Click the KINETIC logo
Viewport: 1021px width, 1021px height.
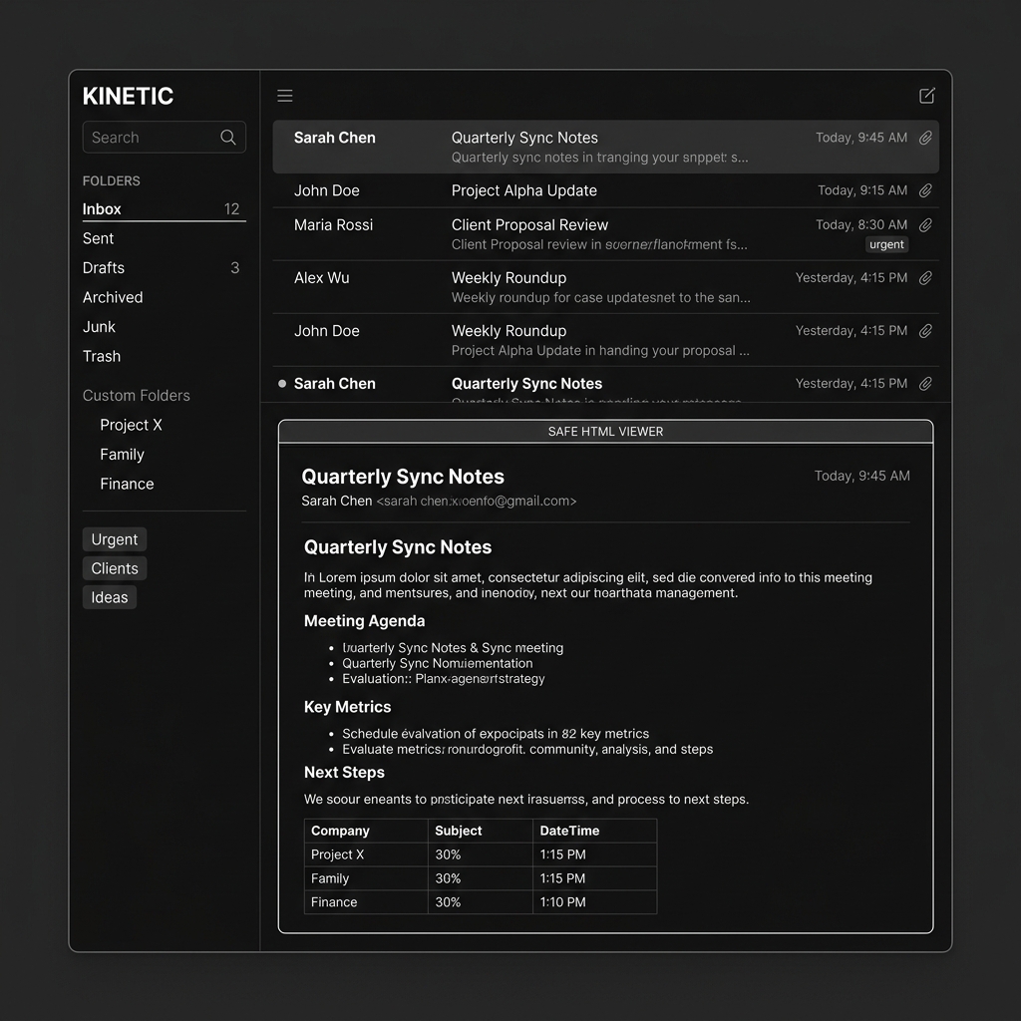(129, 97)
